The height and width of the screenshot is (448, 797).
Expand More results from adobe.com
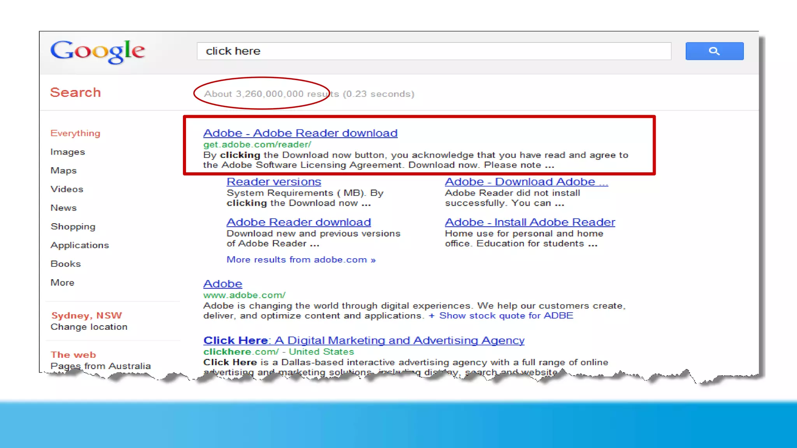click(301, 260)
